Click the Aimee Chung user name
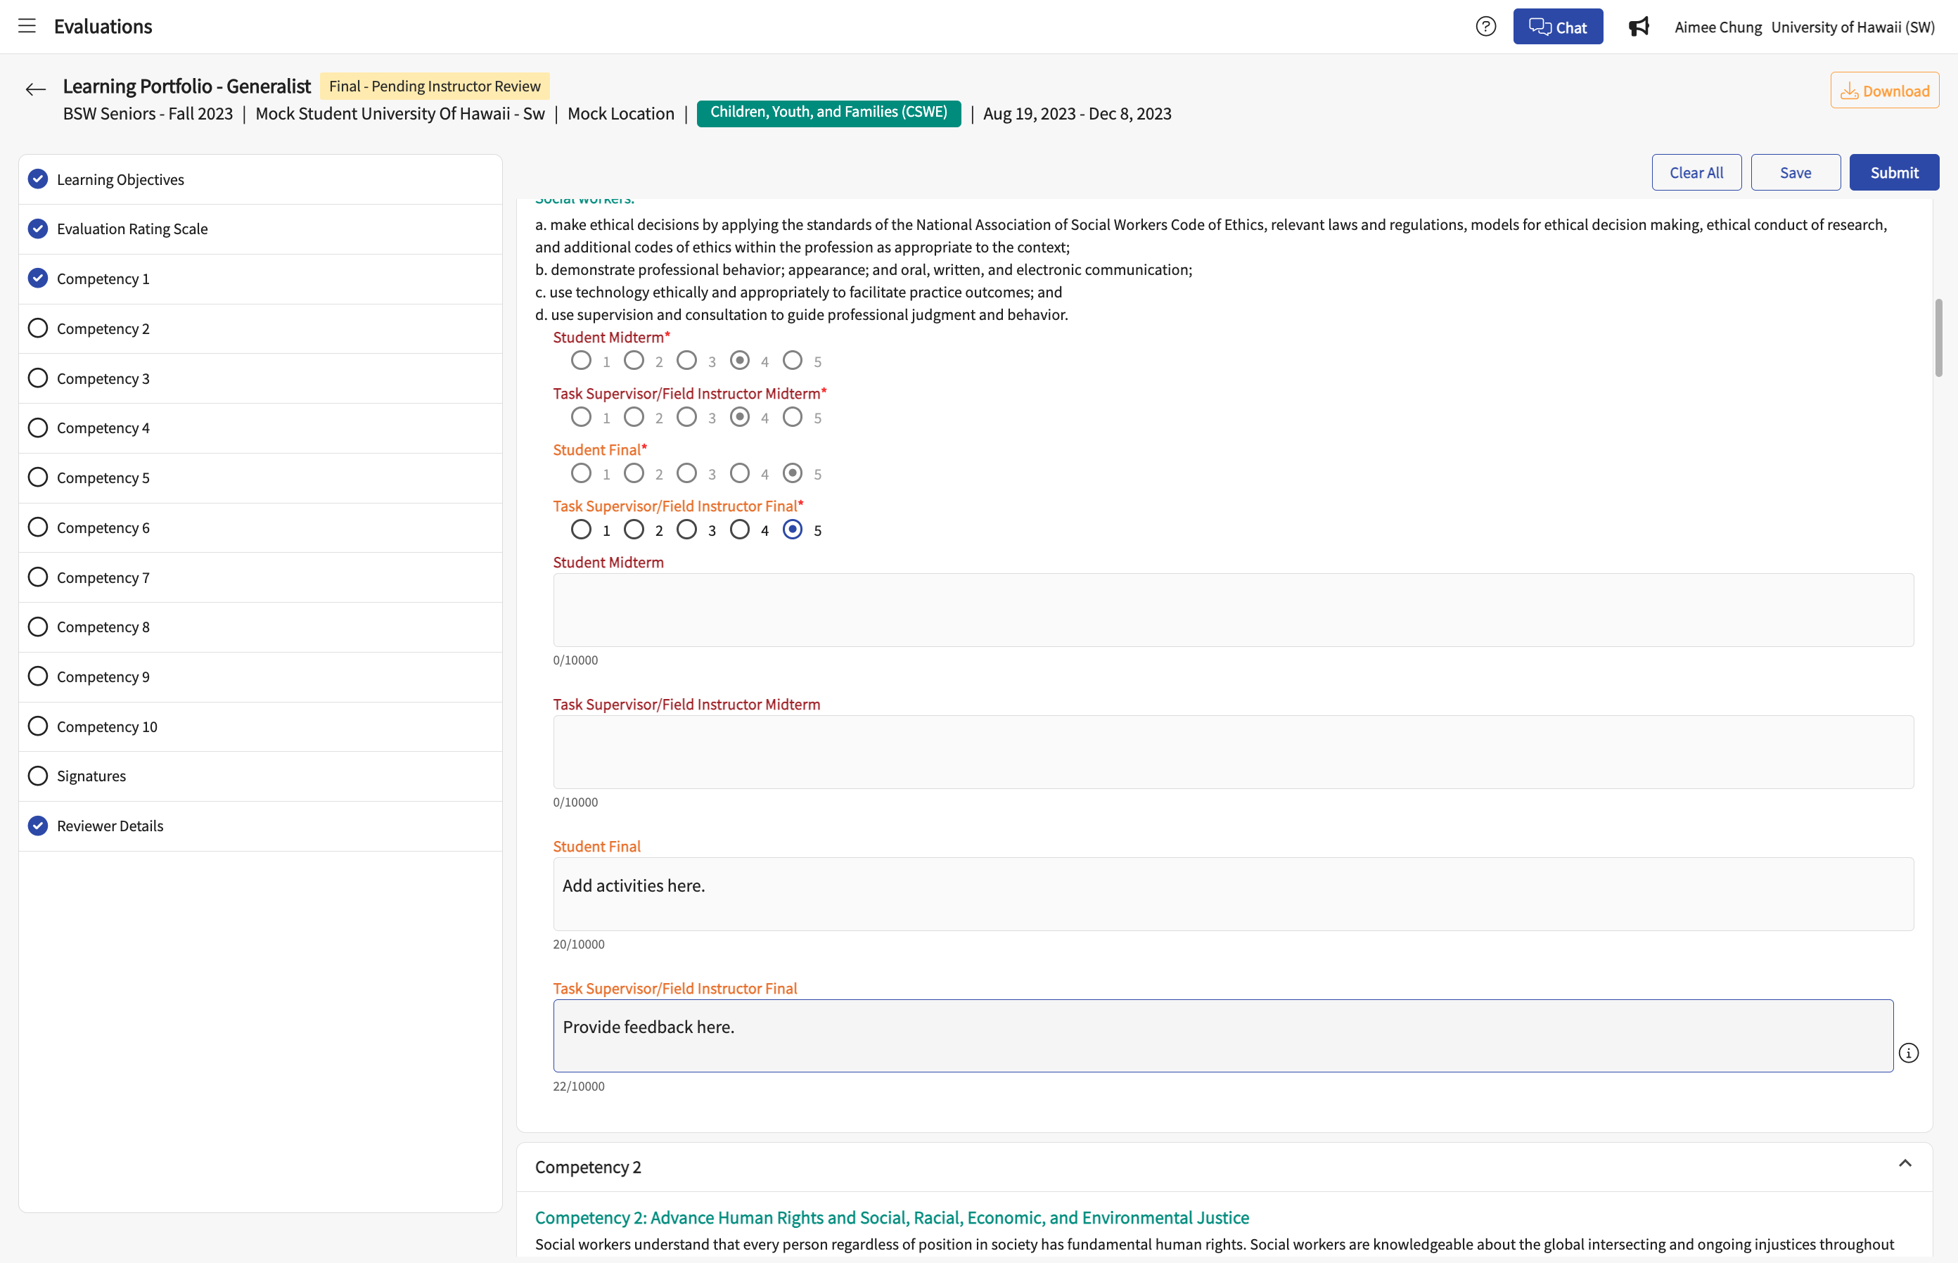This screenshot has height=1263, width=1958. (1717, 27)
